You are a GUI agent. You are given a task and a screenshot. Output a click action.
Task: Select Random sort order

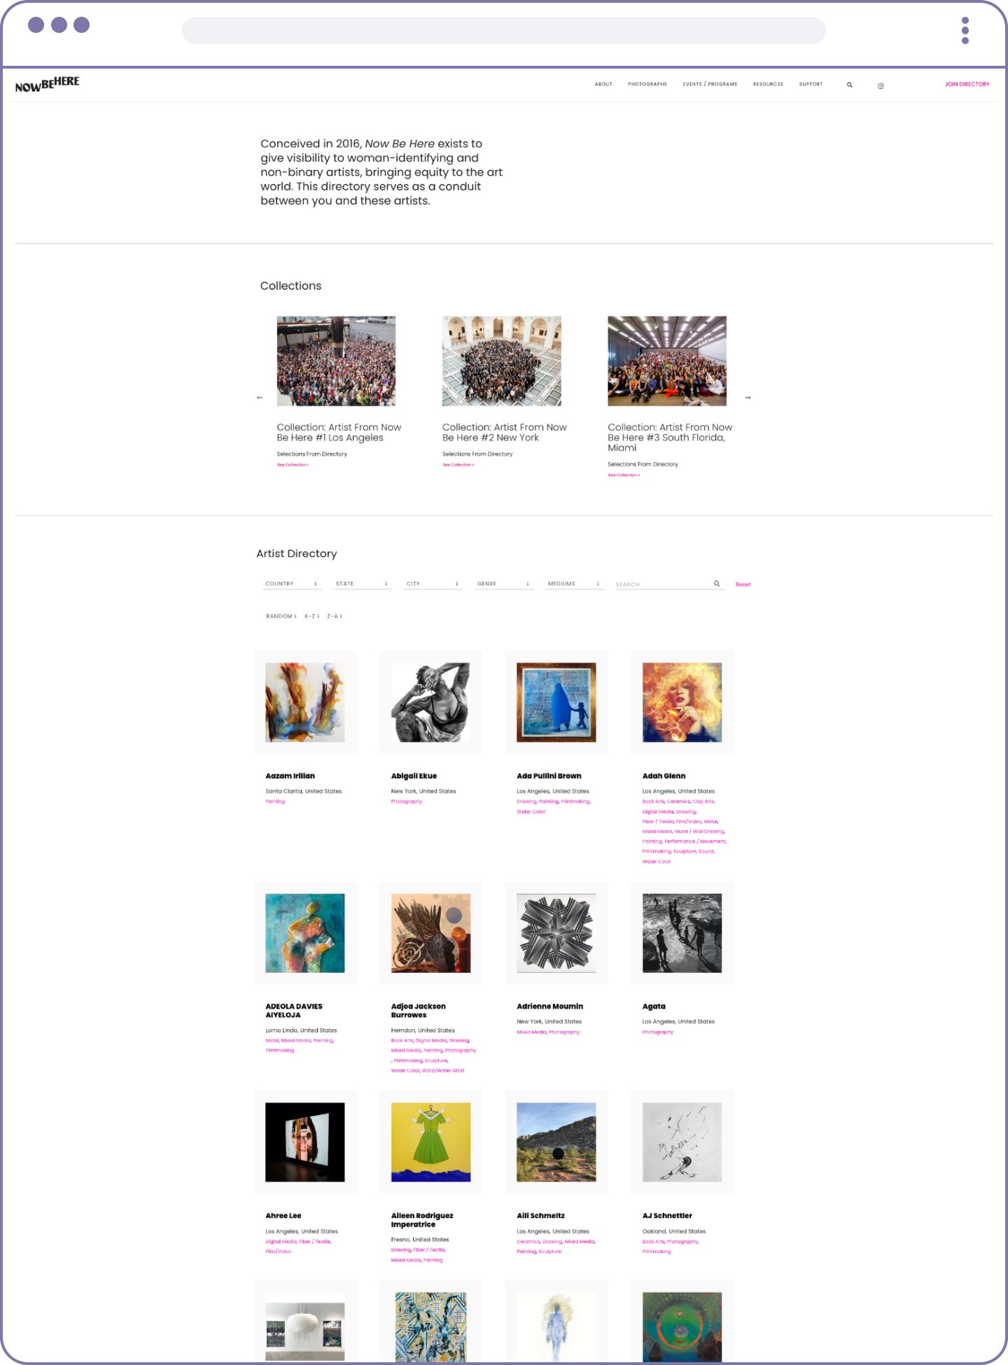(x=281, y=617)
